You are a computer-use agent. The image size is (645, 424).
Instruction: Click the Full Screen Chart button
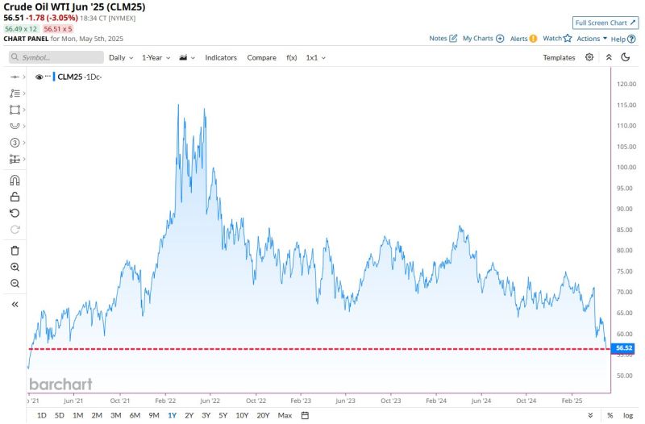[605, 23]
